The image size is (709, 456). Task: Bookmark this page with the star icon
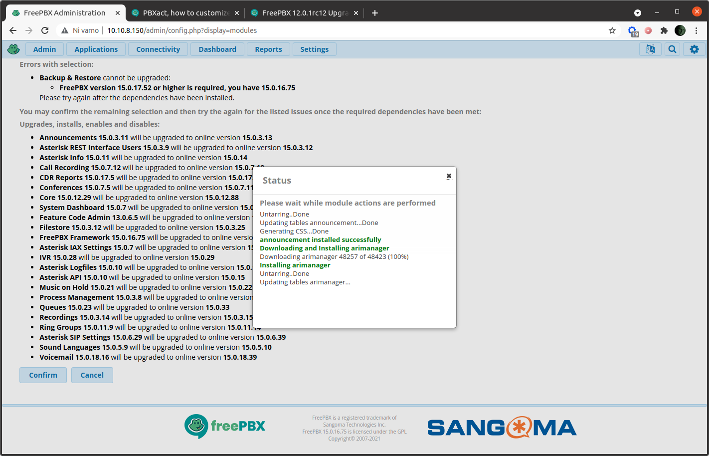pos(612,30)
